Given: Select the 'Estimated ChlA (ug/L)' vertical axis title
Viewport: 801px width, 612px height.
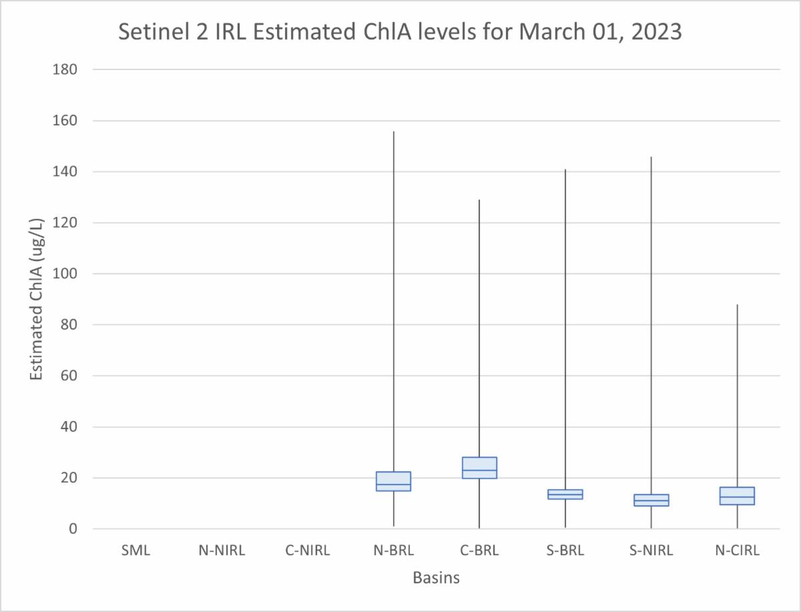Looking at the screenshot, I should pyautogui.click(x=37, y=299).
